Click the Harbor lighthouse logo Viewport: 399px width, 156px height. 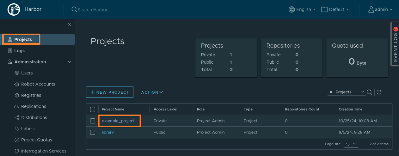coord(14,9)
